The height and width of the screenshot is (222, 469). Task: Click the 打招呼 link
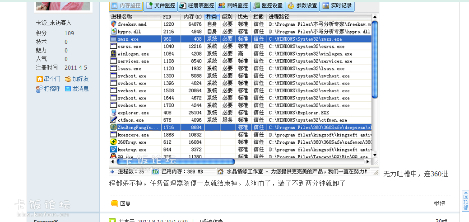click(x=52, y=89)
